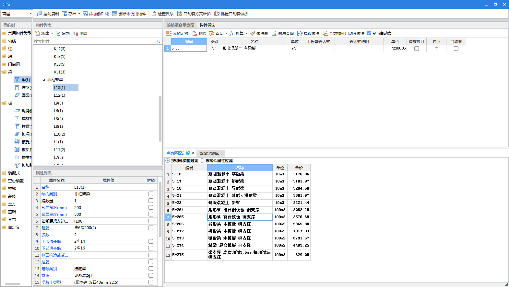Select the 螺旋板 item icon
This screenshot has height=287, width=509.
pyautogui.click(x=17, y=118)
